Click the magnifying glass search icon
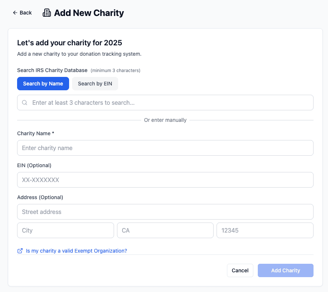Screen dimensions: 328x292 click(25, 103)
